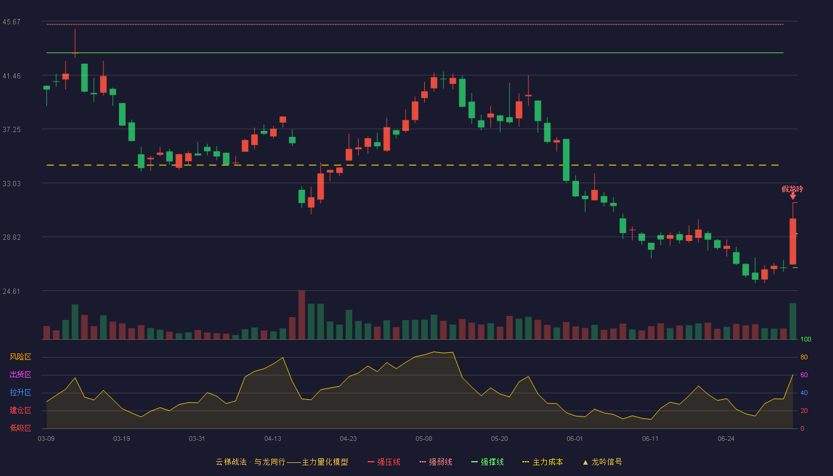Screen dimensions: 833x476
Task: Click the red arrow under 假龙吟
Action: pyautogui.click(x=793, y=196)
